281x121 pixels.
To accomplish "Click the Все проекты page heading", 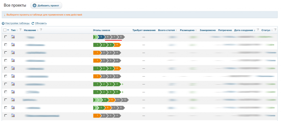I will pos(15,5).
